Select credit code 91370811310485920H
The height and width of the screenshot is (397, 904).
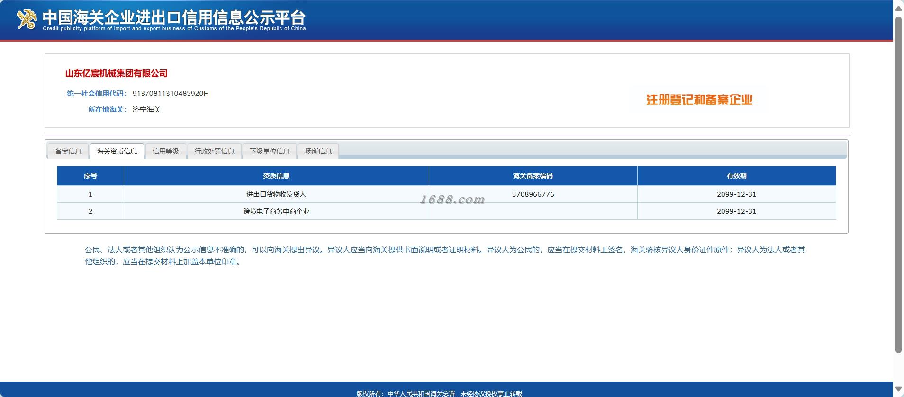171,94
